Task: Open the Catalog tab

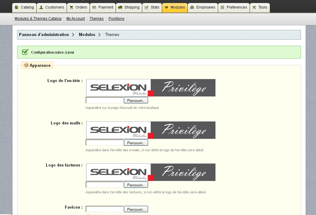Action: (x=24, y=8)
